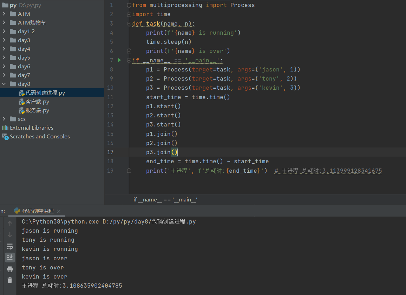Click the green run gutter arrow at line 7
Image resolution: width=406 pixels, height=295 pixels.
point(119,60)
